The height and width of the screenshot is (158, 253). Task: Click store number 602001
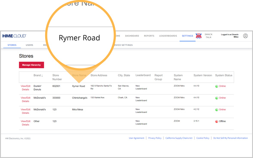click(x=56, y=86)
